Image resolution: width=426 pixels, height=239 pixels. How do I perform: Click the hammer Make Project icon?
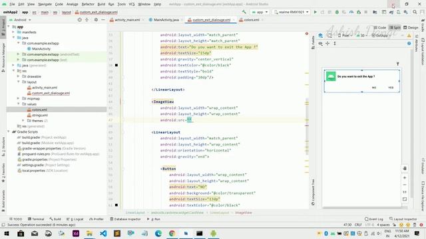tap(244, 12)
